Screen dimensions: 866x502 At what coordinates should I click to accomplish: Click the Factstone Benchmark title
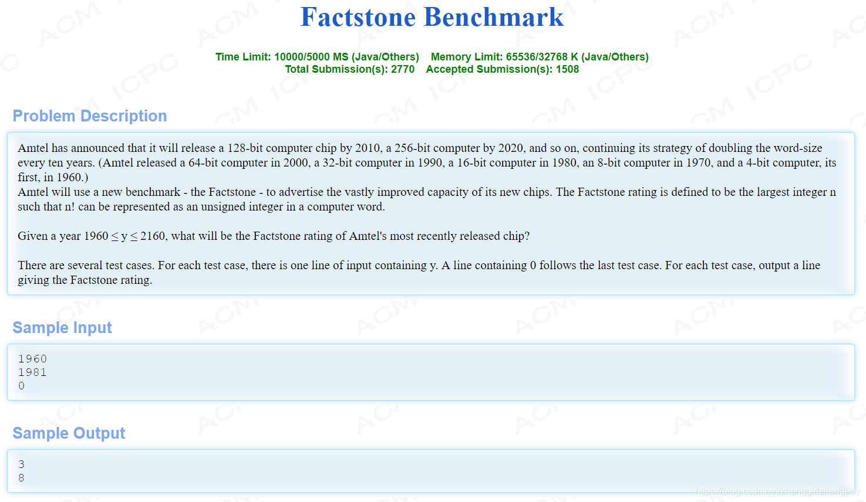coord(432,17)
